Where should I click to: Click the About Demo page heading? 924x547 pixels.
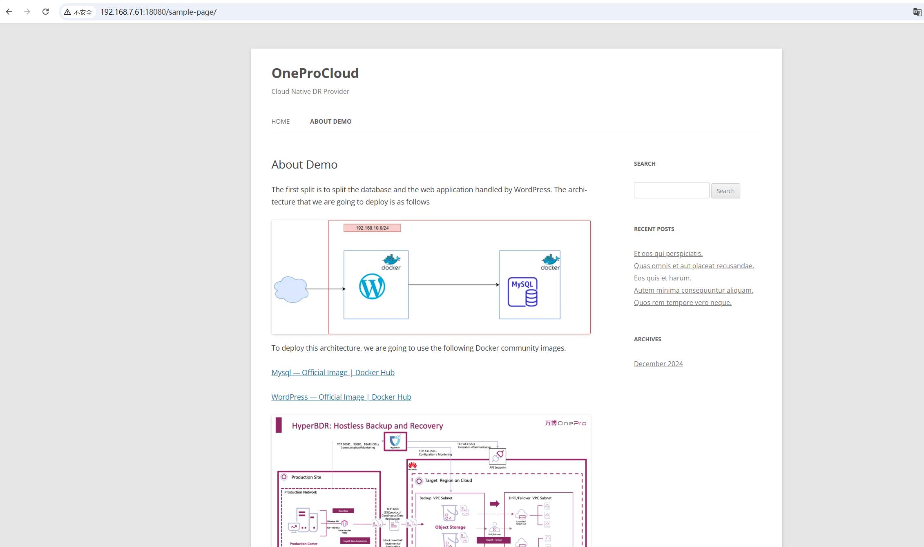(304, 164)
